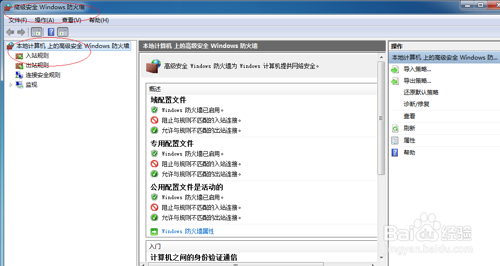Click the green arrow icon beside Windows 防火墙属性
500x266 pixels.
tap(154, 232)
